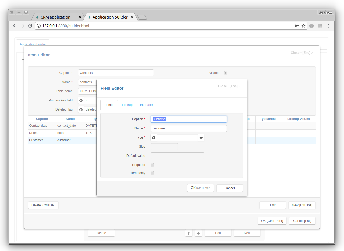Close Field Editor via Close [Esc] link
Screen dimensions: 344x251
(229, 86)
